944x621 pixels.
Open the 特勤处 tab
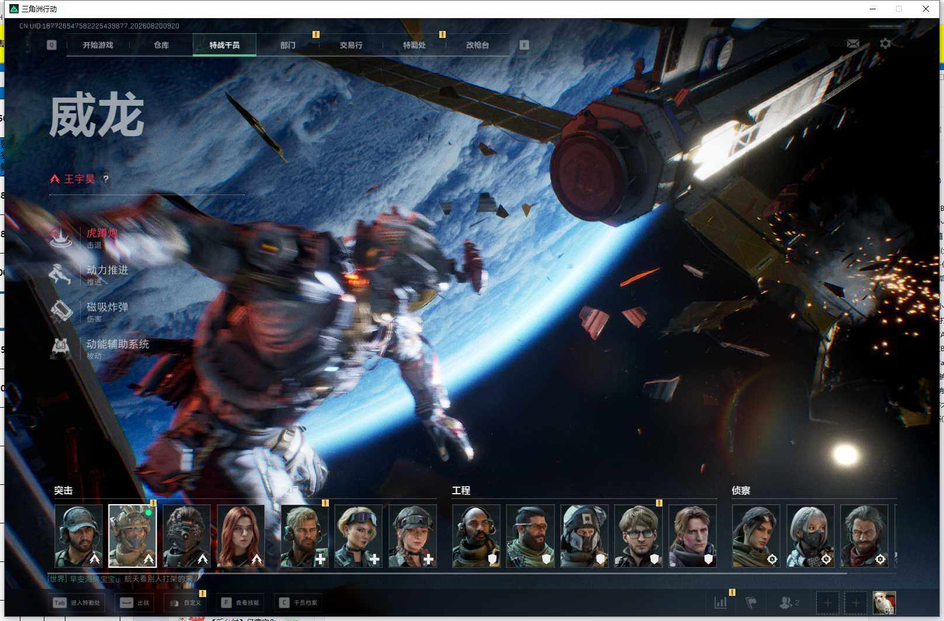tap(414, 45)
